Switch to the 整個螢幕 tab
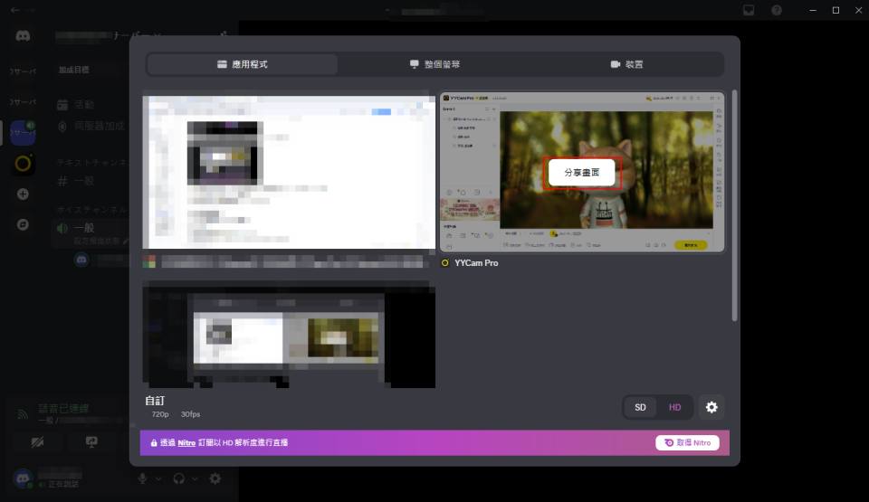 pos(434,64)
